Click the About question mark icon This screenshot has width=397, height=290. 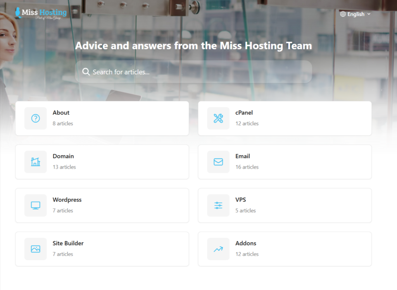(x=35, y=118)
